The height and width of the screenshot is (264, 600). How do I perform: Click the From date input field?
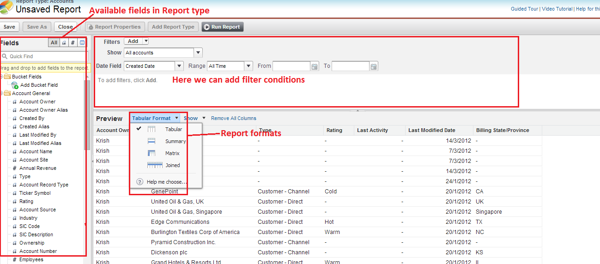[x=291, y=66]
